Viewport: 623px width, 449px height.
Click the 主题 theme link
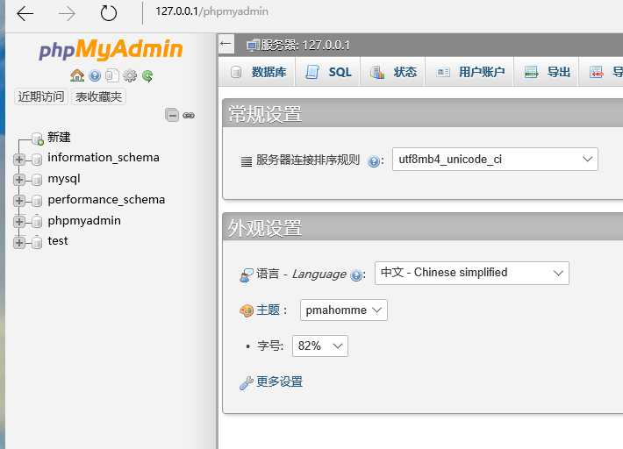coord(268,310)
